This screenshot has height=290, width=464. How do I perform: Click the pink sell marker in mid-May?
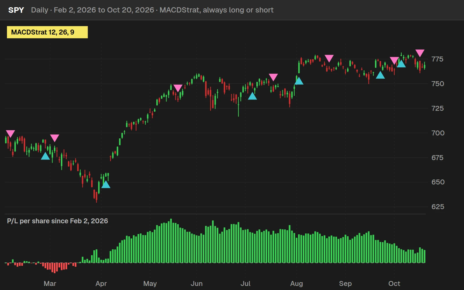(178, 88)
